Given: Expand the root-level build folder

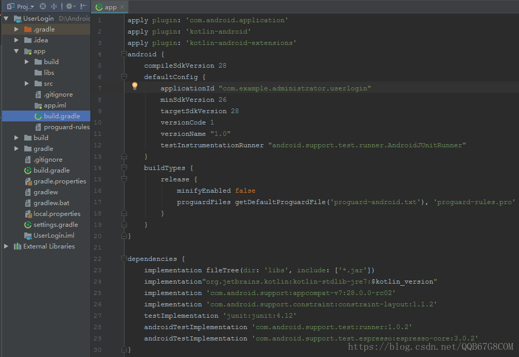Looking at the screenshot, I should pos(16,138).
